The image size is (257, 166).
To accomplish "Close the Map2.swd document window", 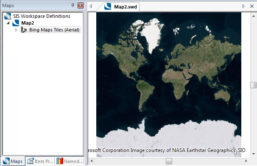I will 252,6.
